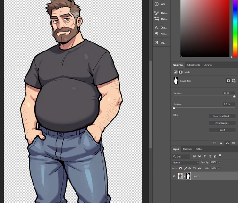This screenshot has width=238, height=203.
Task: Toggle lock transparent pixels
Action: [x=180, y=168]
